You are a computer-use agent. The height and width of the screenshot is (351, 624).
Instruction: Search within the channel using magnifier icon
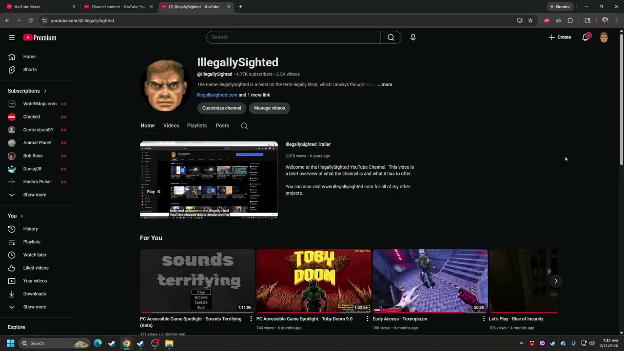click(x=244, y=126)
